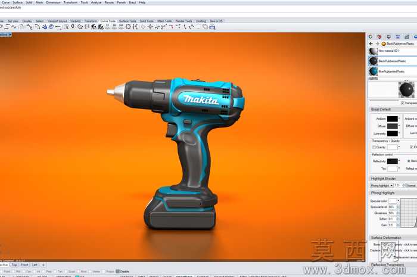Select the New material 001 entry
The image size is (417, 277).
(x=393, y=51)
